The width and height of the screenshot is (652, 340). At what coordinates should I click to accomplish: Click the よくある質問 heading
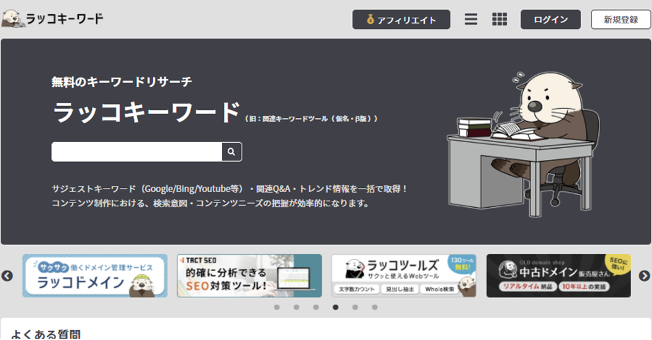[x=46, y=334]
